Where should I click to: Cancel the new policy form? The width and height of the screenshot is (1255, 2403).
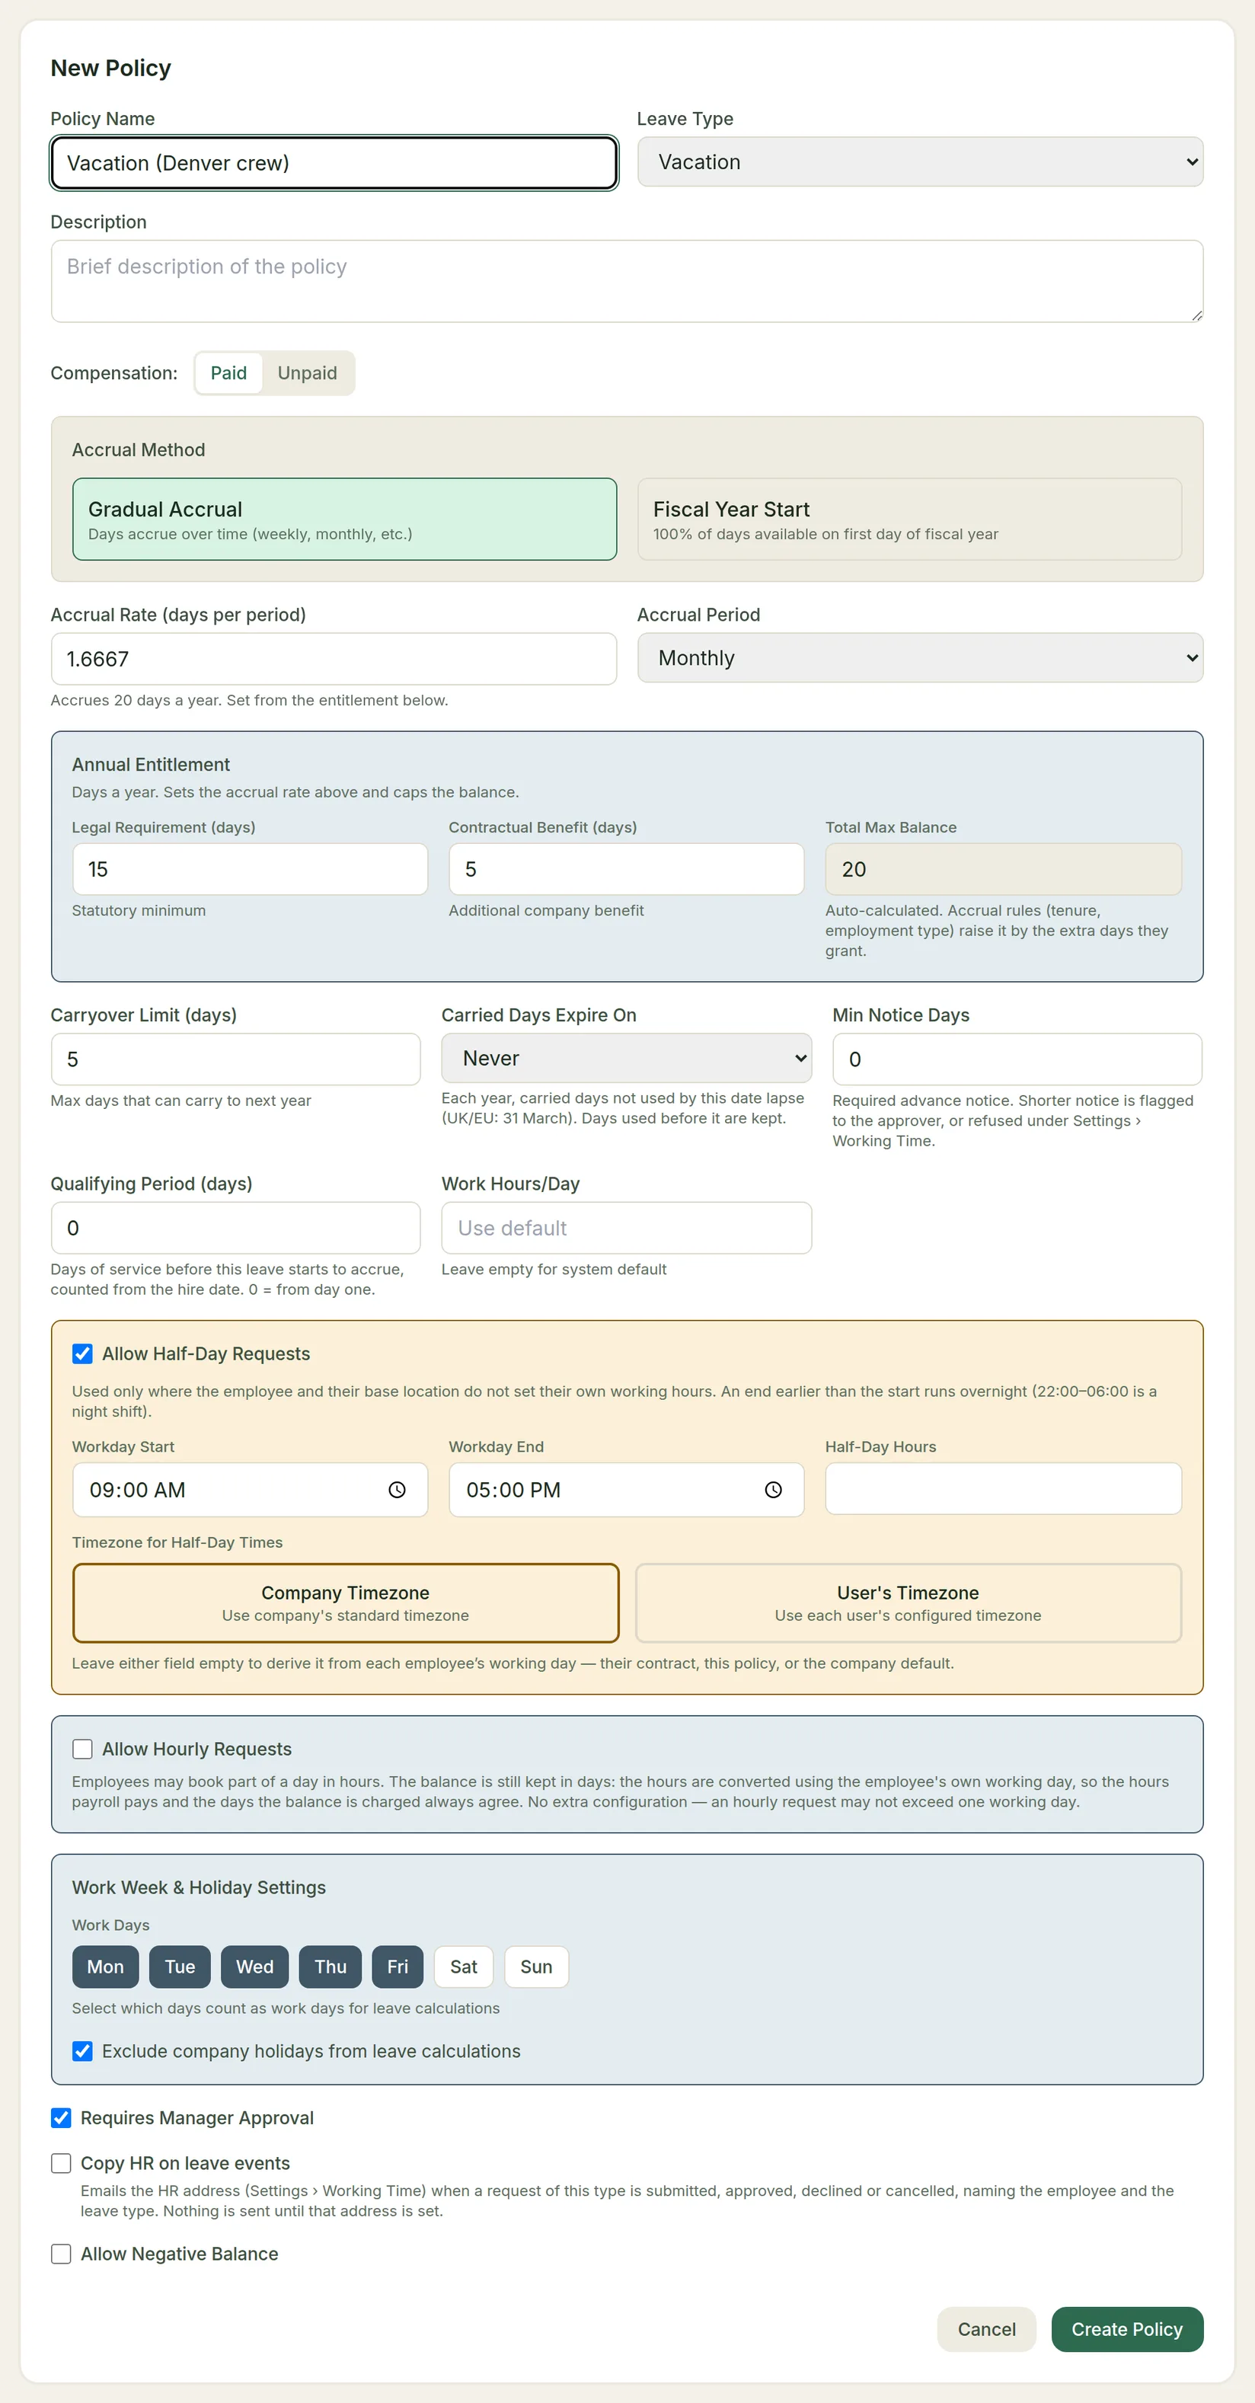coord(986,2330)
